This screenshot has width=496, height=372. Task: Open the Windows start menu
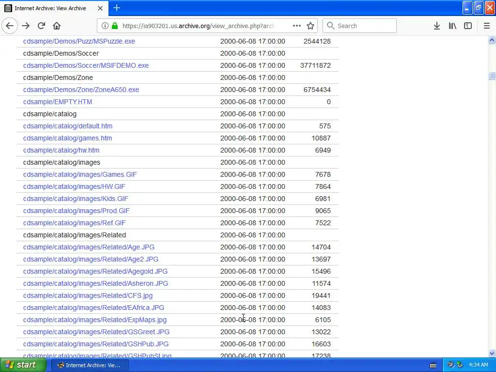23,365
